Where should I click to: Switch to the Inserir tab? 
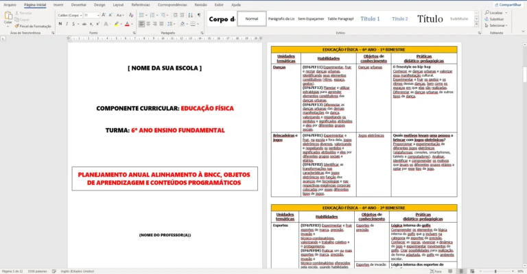click(x=58, y=5)
